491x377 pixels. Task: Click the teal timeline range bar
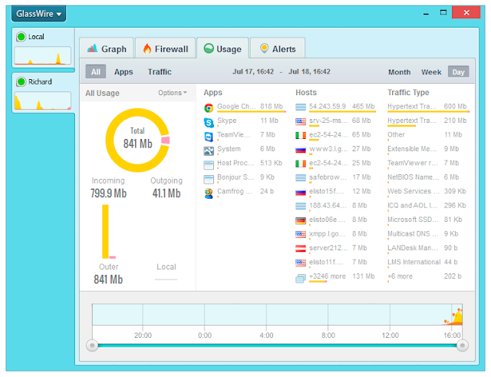(x=277, y=346)
